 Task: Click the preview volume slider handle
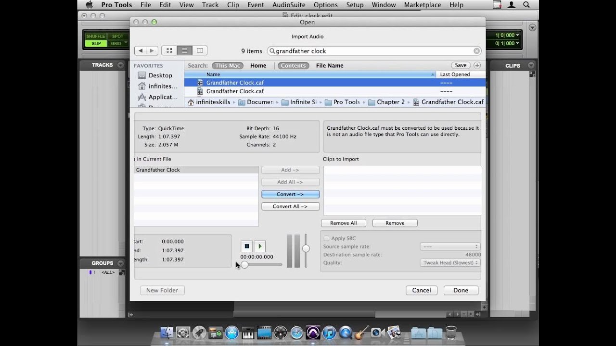tap(306, 248)
